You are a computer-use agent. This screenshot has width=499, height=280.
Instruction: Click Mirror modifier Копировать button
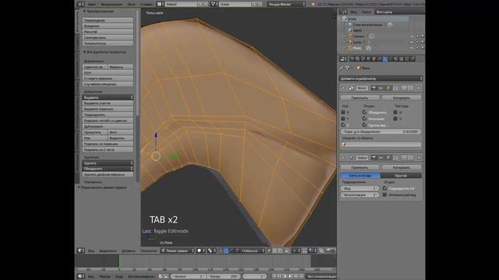pyautogui.click(x=402, y=98)
